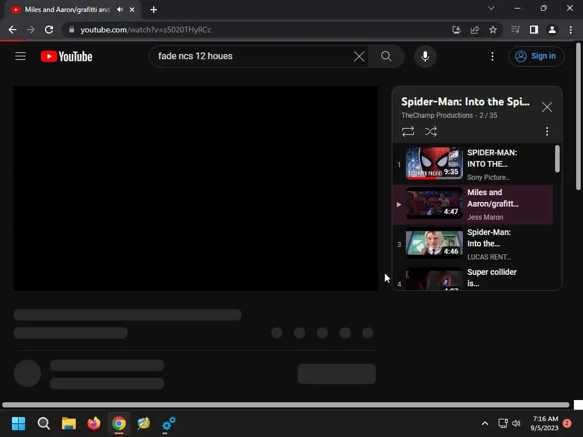Open tab search dropdown chevron
The image size is (583, 437).
point(491,8)
